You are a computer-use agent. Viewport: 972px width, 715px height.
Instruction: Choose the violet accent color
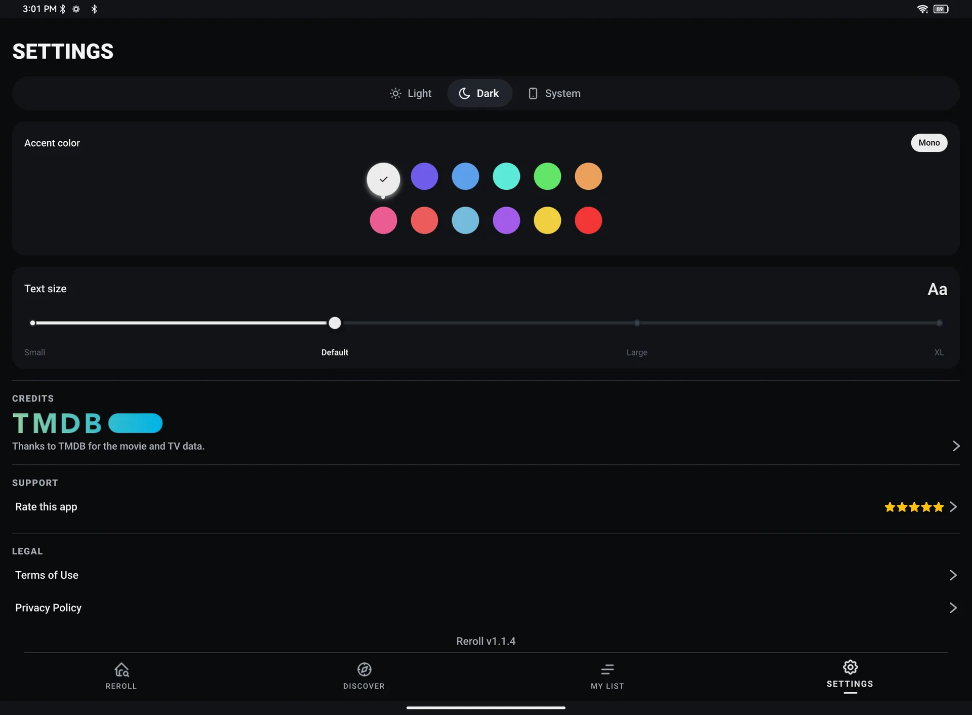[506, 220]
